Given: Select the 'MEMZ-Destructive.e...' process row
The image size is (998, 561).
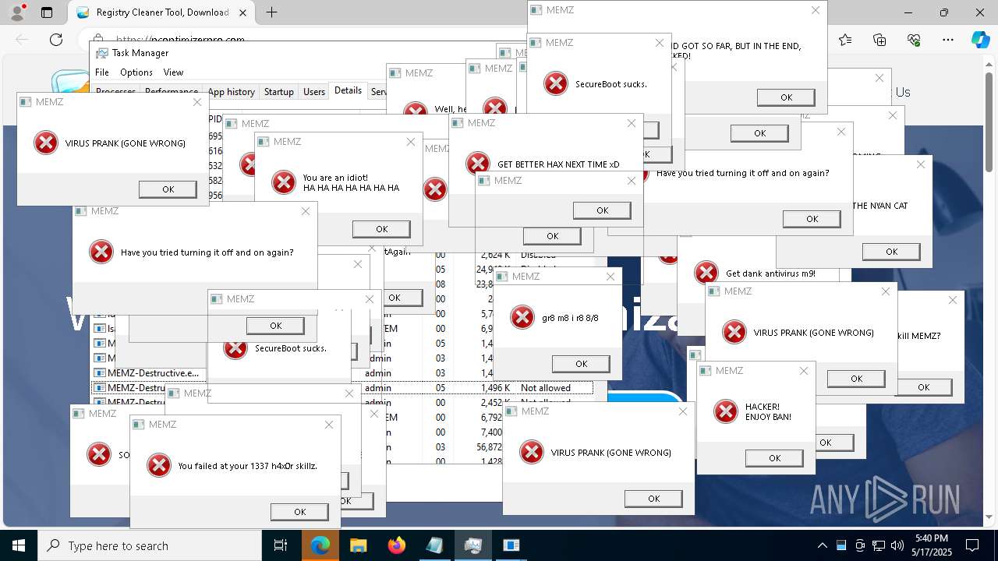Looking at the screenshot, I should (148, 373).
